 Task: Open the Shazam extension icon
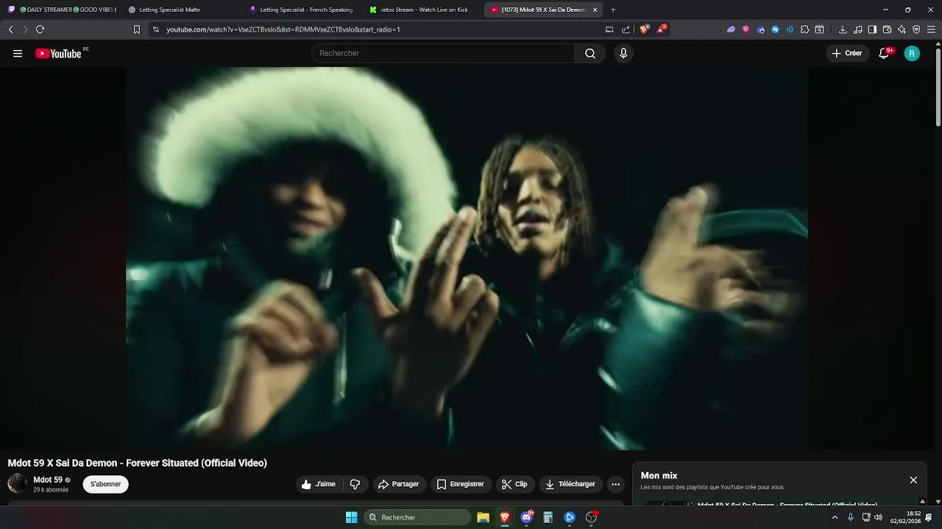tap(775, 29)
